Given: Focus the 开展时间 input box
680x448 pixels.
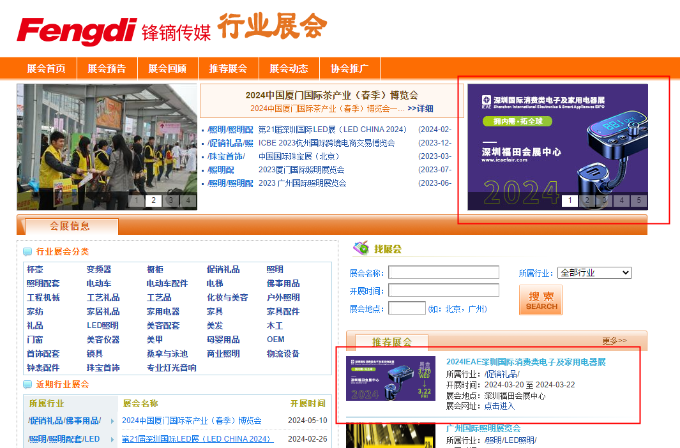Looking at the screenshot, I should 443,290.
